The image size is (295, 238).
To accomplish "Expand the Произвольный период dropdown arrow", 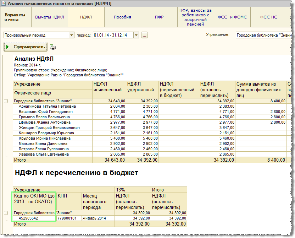I will (x=72, y=35).
